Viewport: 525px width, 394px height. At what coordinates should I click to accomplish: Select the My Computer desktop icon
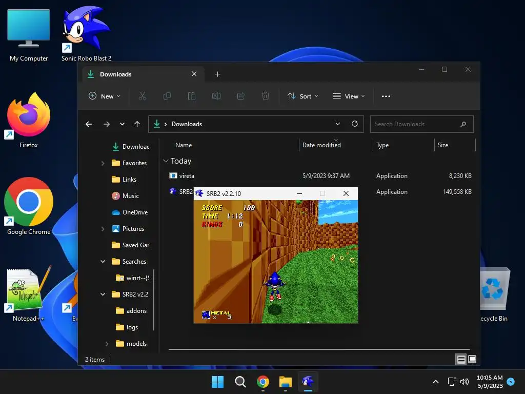point(29,35)
